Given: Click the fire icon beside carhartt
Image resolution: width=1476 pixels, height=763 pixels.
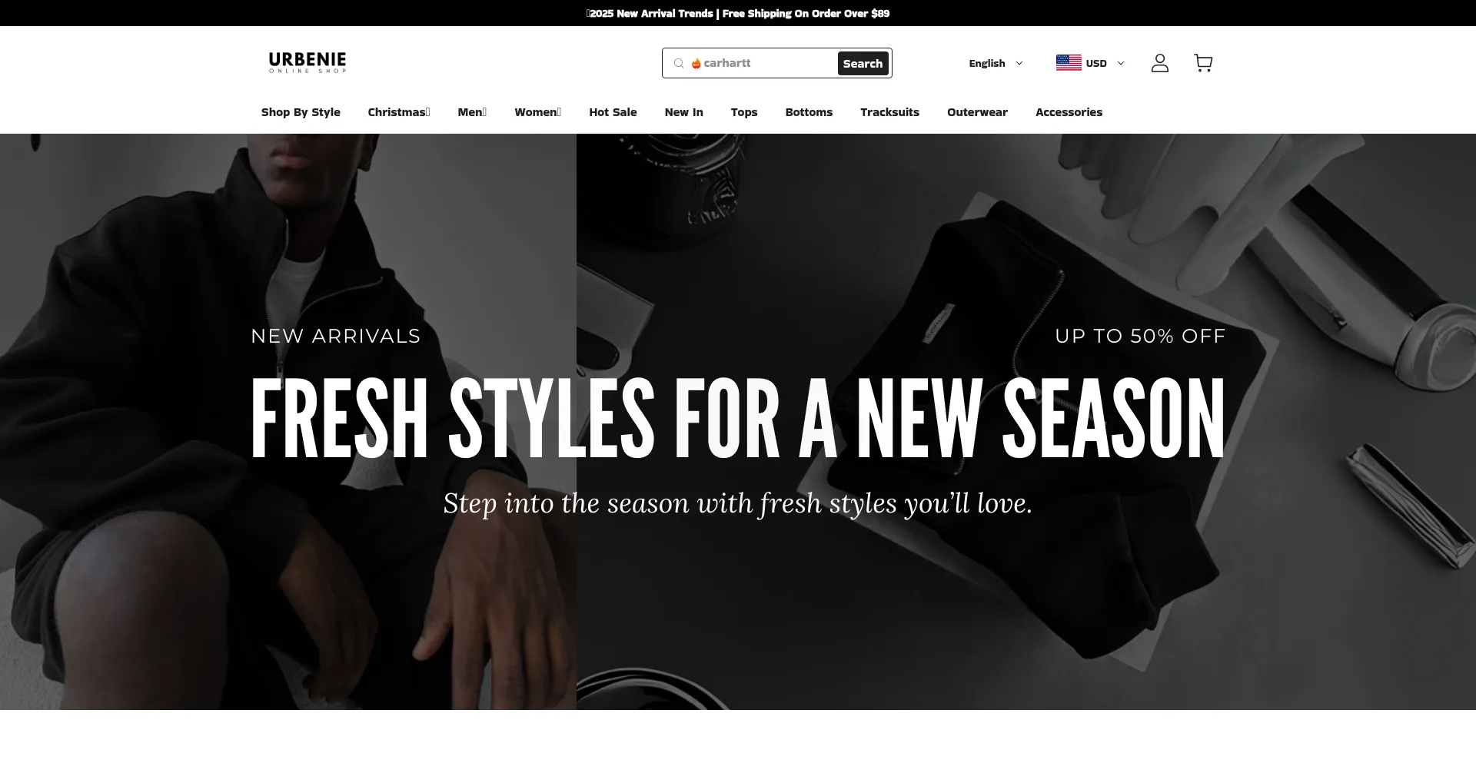Looking at the screenshot, I should coord(696,63).
